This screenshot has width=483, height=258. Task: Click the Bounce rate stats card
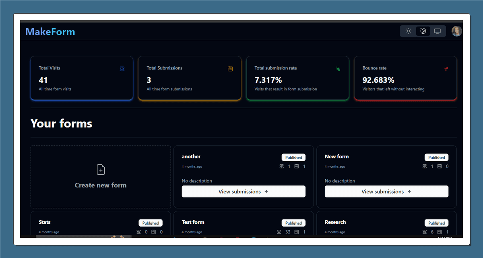click(405, 78)
